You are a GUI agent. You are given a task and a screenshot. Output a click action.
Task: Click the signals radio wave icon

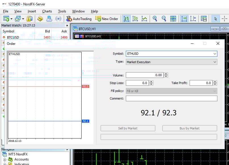tap(58, 19)
